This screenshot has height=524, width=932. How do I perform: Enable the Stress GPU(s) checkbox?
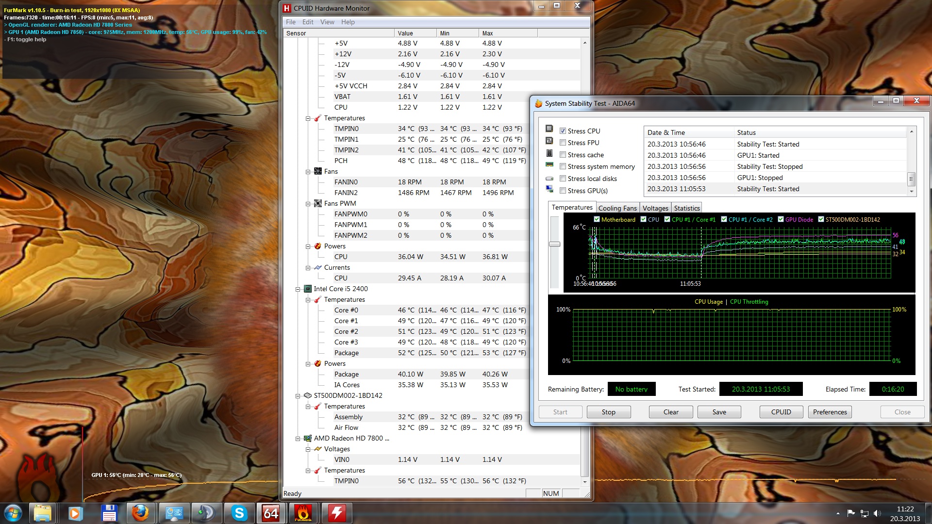563,191
